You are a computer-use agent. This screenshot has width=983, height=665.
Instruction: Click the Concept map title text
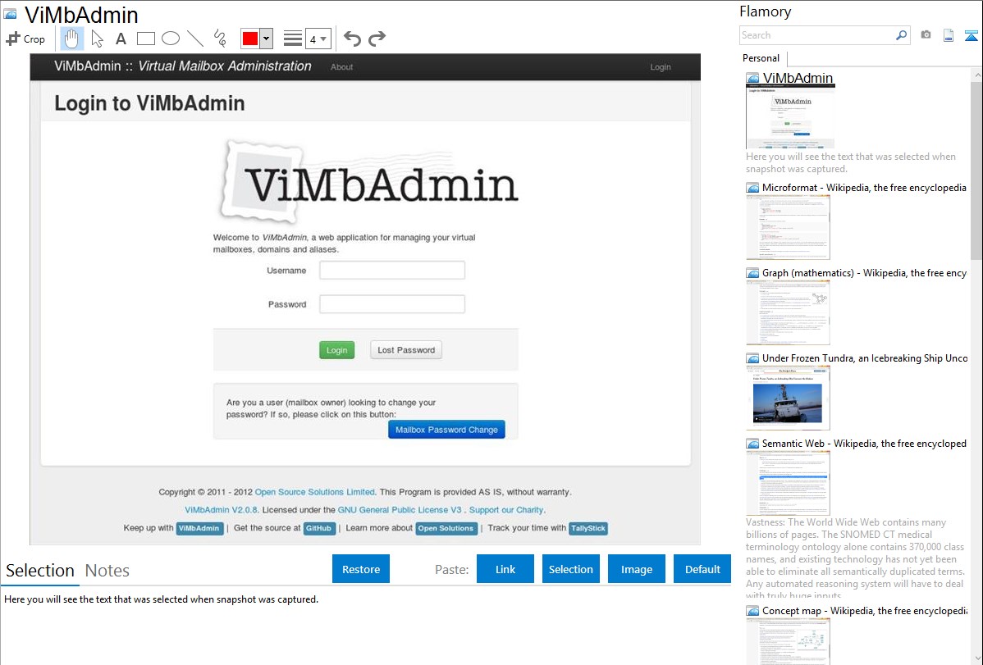pyautogui.click(x=864, y=610)
